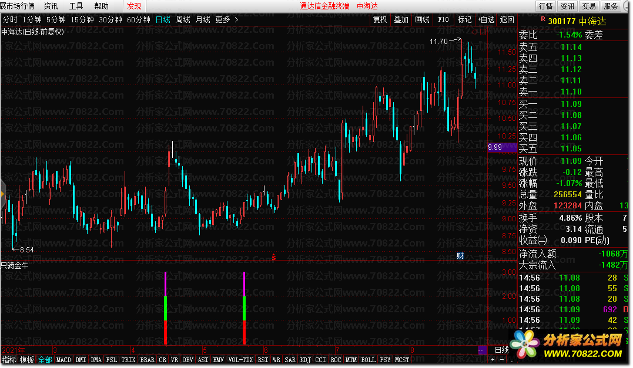Open the 交易 button

[588, 6]
